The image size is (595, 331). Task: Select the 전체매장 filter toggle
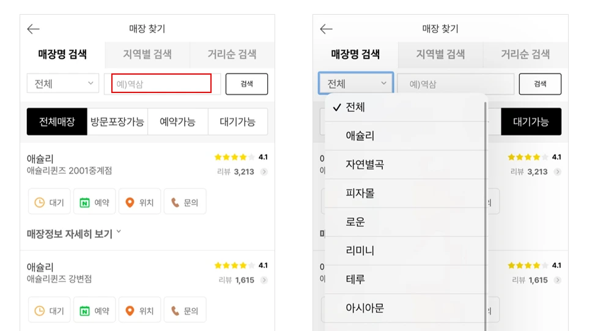57,122
